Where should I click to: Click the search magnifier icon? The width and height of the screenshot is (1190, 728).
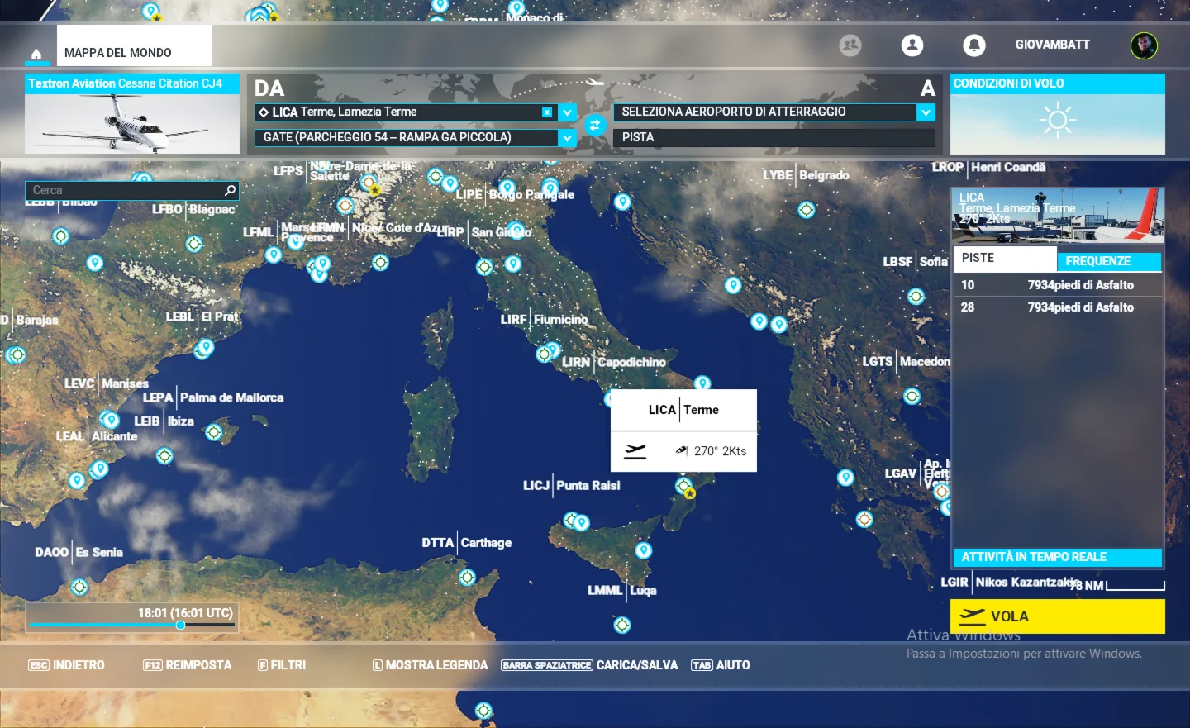coord(230,191)
